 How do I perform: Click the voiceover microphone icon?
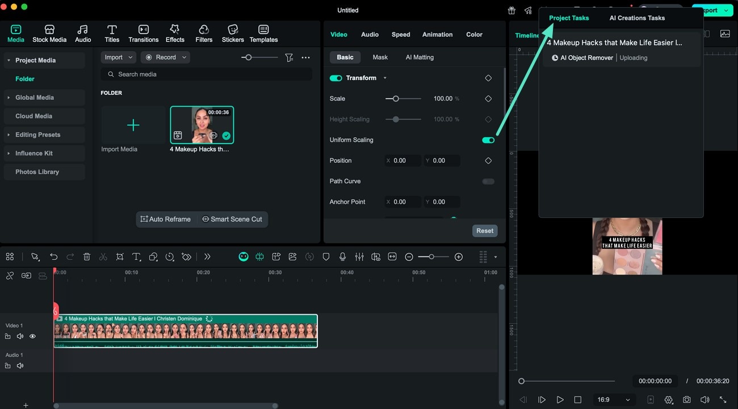343,257
